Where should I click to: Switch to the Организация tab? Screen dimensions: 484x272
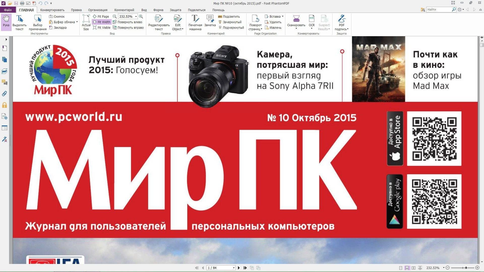(98, 10)
